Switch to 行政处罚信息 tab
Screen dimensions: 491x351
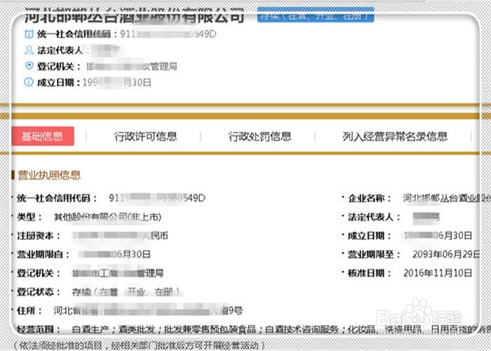(260, 136)
